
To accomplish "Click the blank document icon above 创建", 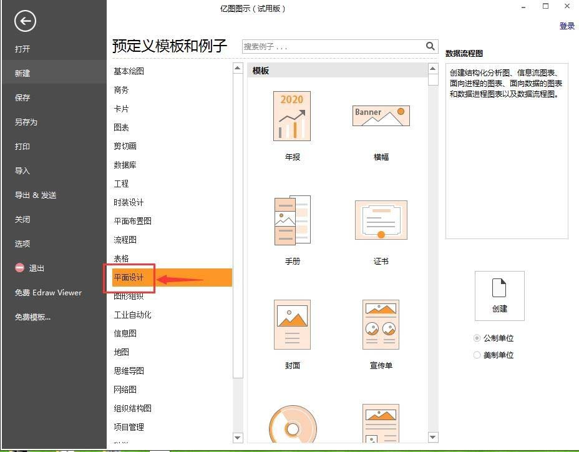I will [x=499, y=288].
